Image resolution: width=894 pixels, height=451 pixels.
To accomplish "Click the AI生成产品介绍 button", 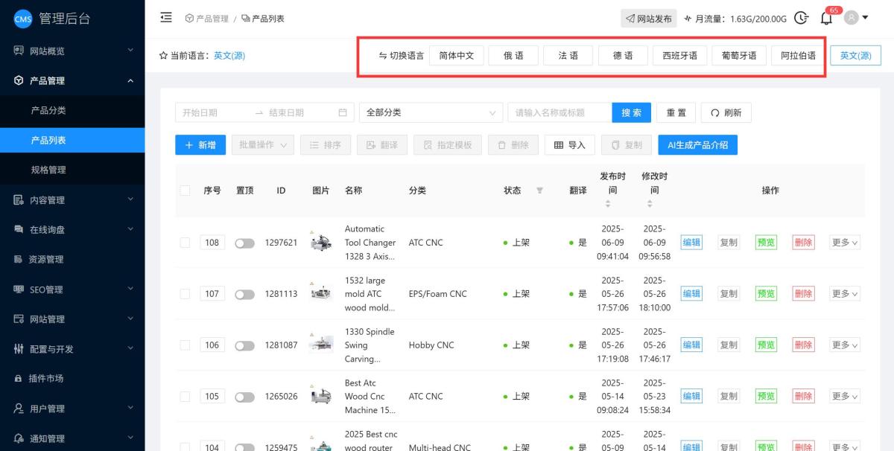I will click(697, 145).
